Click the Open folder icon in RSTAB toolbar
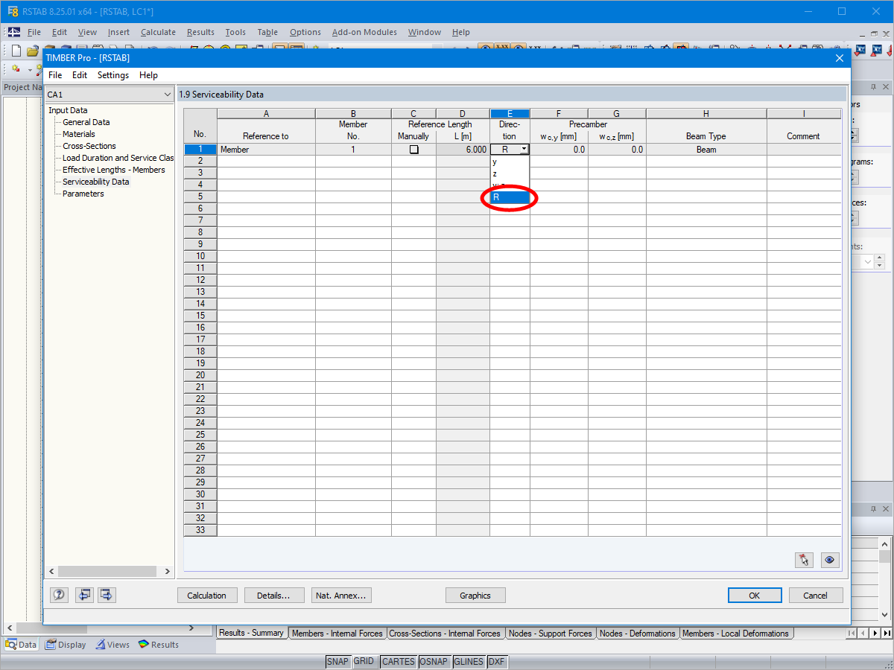 pos(32,51)
